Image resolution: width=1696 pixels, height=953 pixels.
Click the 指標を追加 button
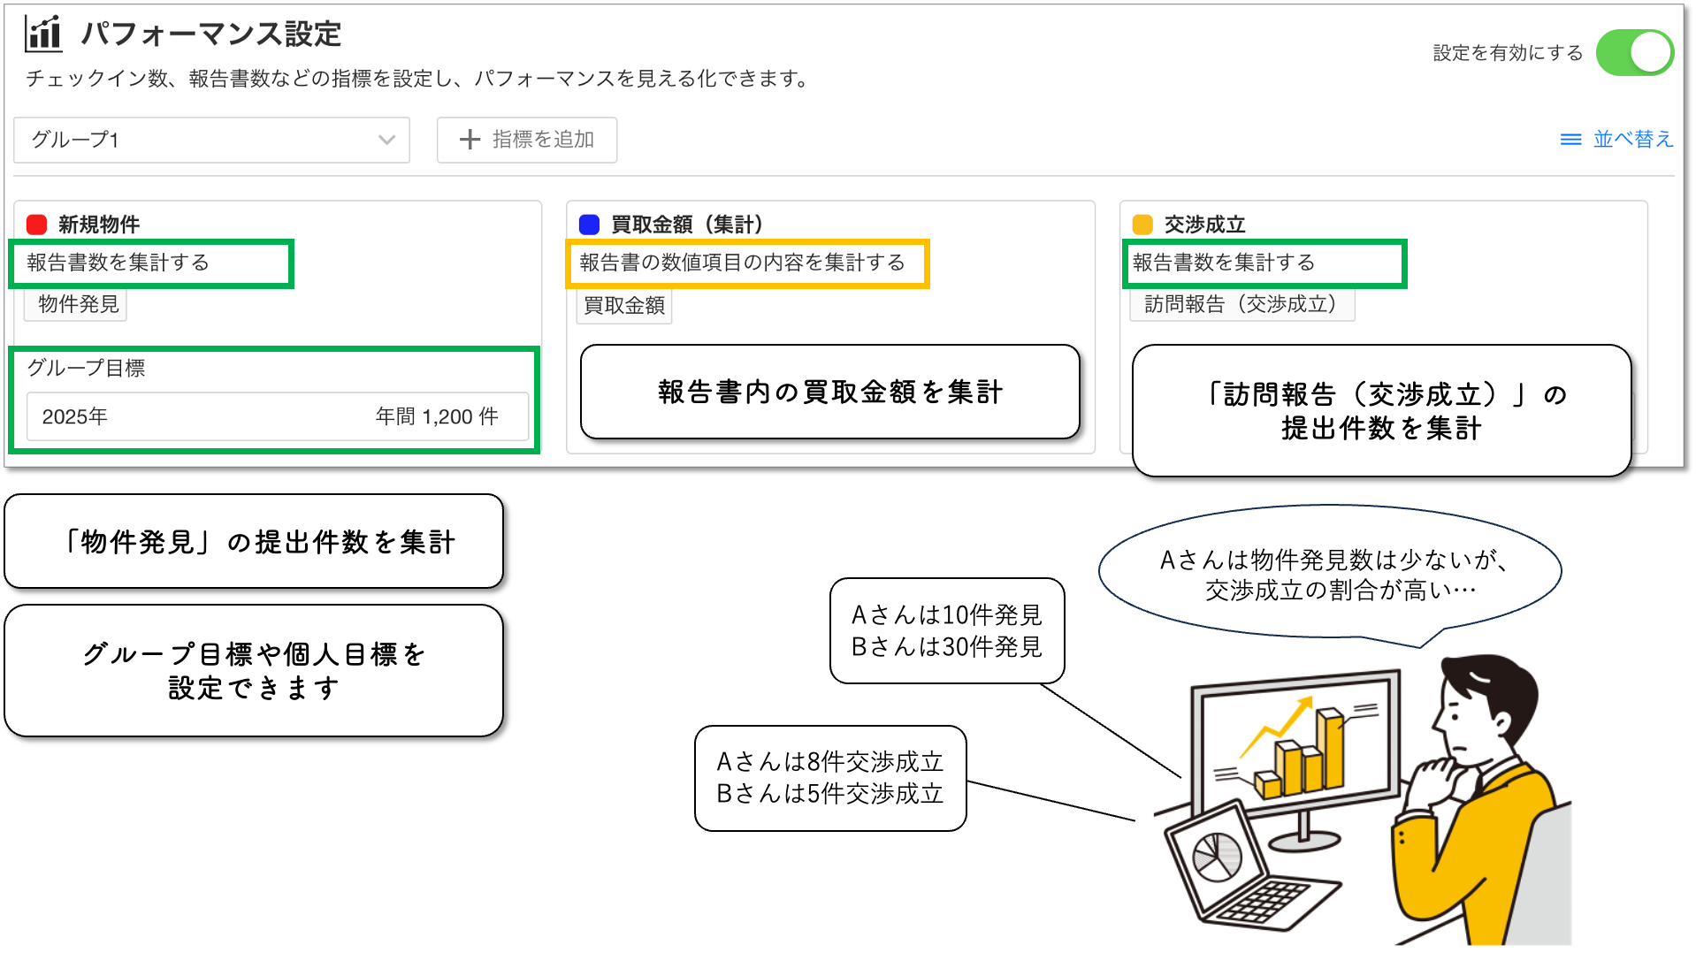coord(527,140)
